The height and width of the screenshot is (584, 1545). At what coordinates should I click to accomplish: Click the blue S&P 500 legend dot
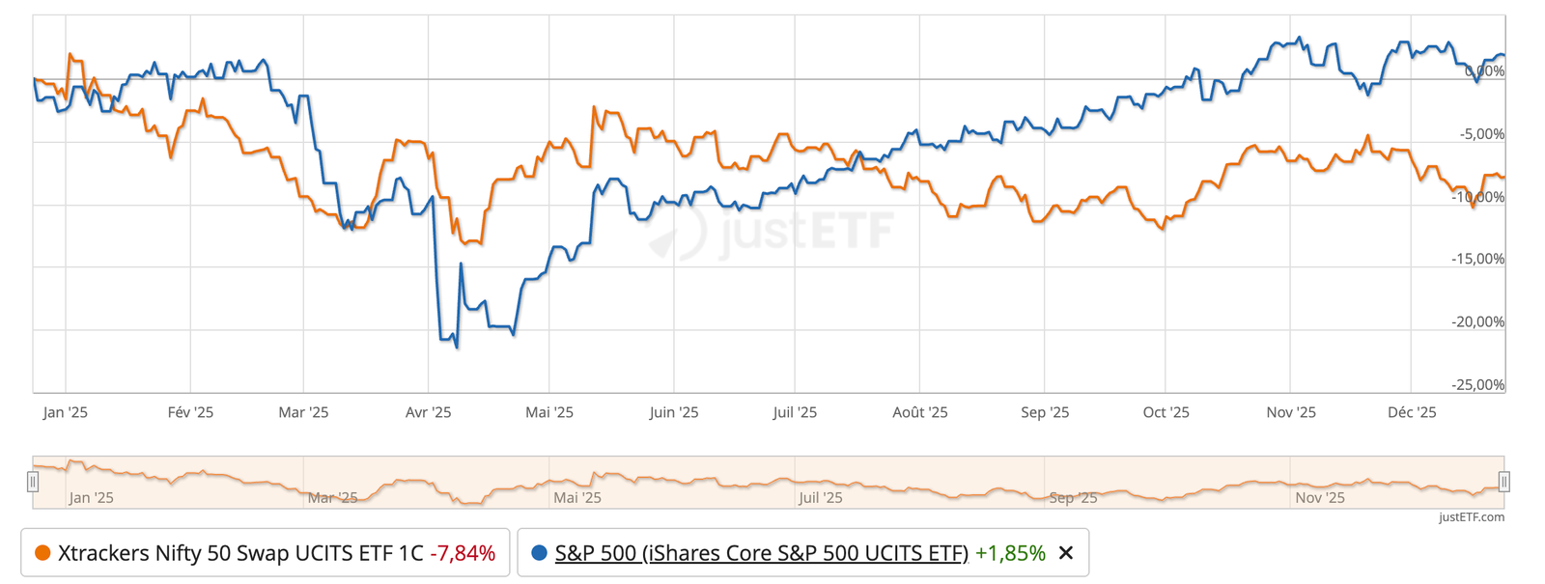coord(539,553)
